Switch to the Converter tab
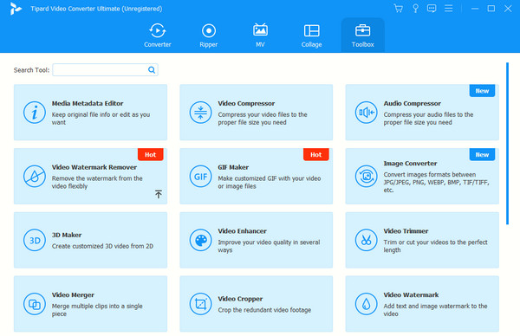 pos(157,36)
